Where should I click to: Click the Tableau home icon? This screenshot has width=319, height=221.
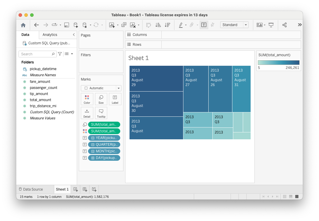23,25
